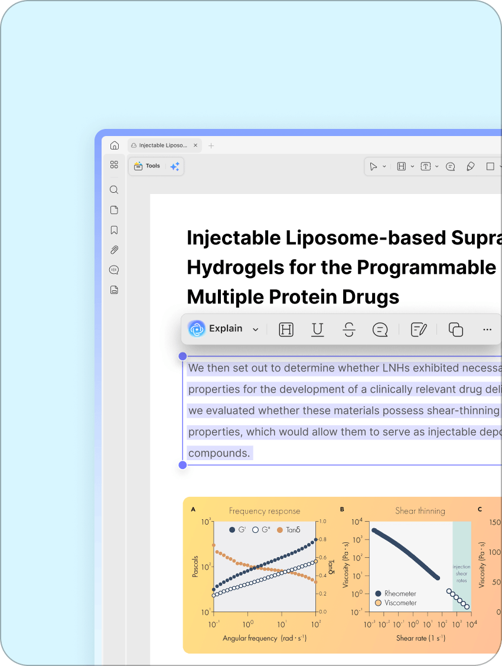Viewport: 502px width, 666px height.
Task: Edit selected text with note pencil icon
Action: pyautogui.click(x=419, y=329)
